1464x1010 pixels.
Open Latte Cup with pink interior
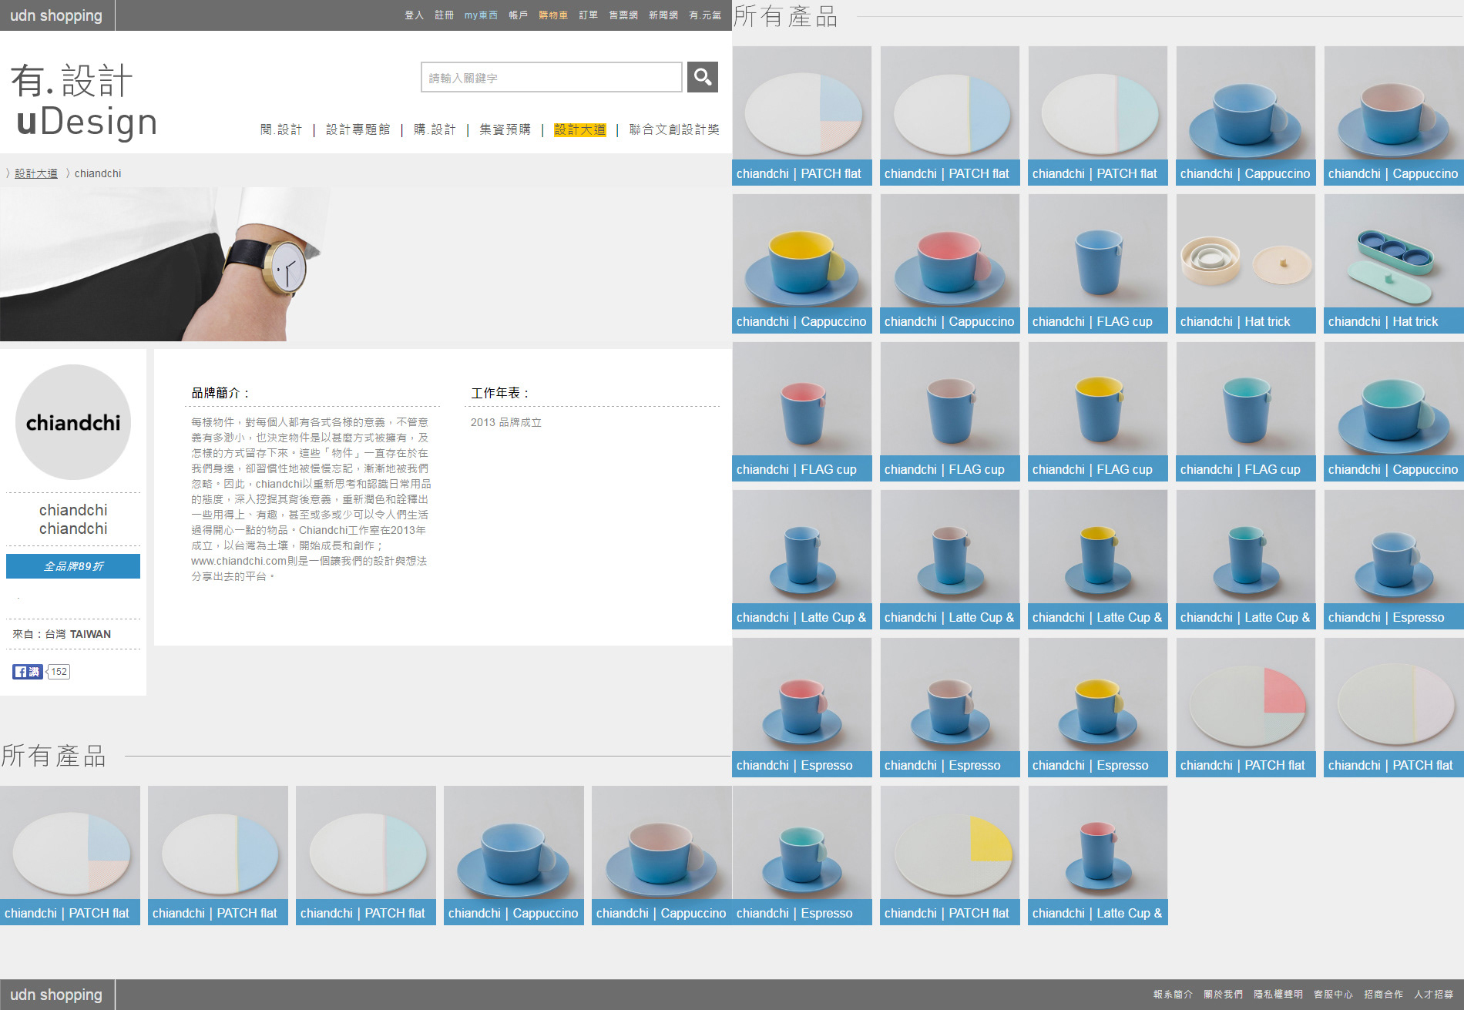1098,855
